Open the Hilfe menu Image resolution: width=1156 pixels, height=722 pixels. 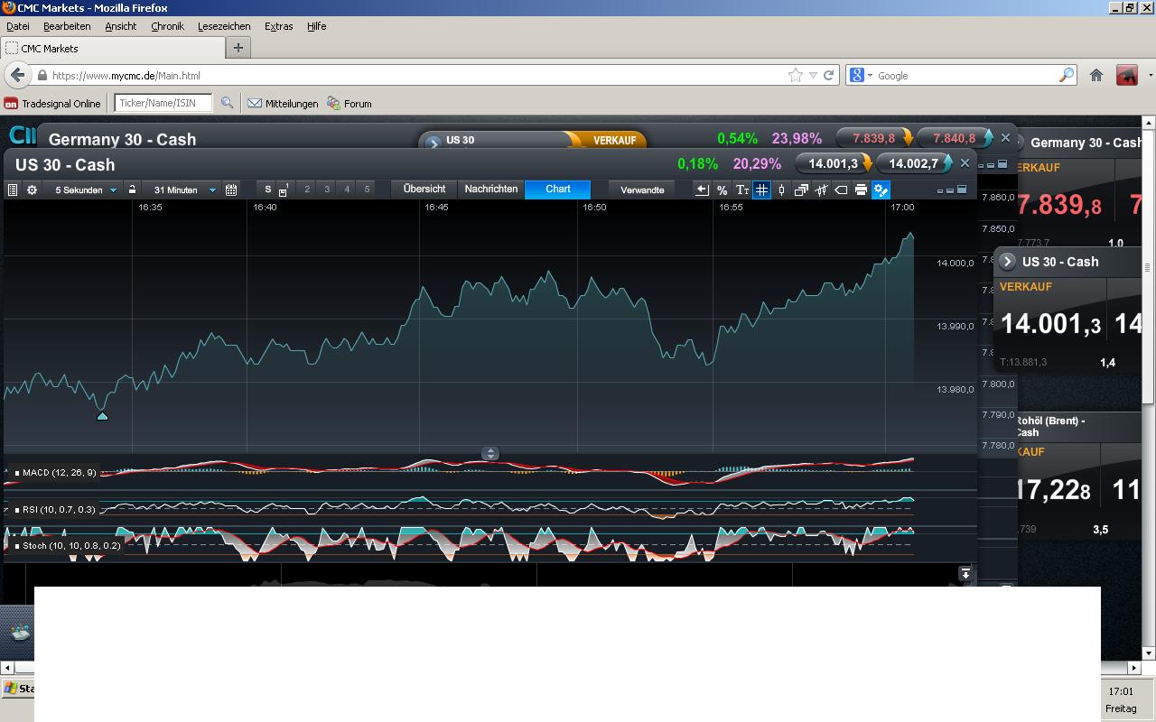316,26
